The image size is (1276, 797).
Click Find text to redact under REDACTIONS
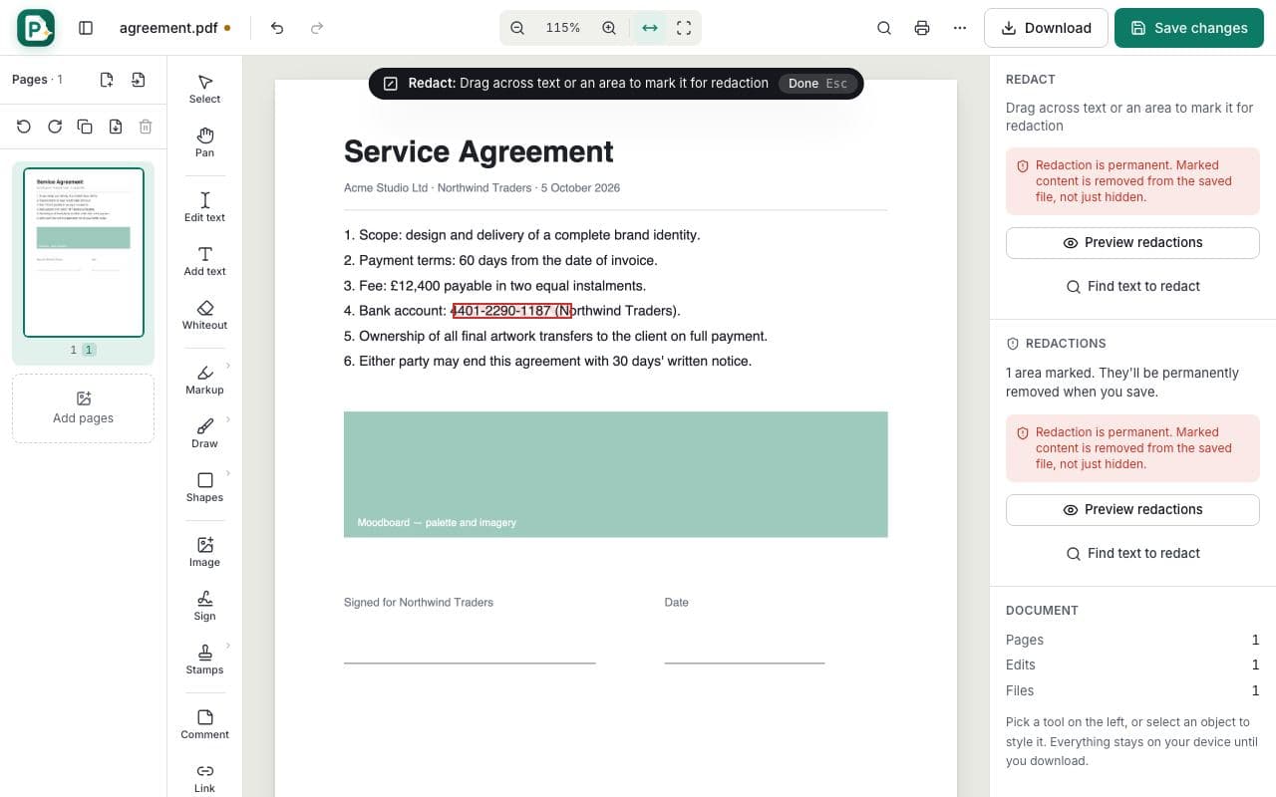tap(1132, 553)
